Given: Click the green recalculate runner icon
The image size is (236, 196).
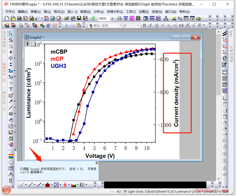Looking at the screenshot, I should pyautogui.click(x=93, y=18).
